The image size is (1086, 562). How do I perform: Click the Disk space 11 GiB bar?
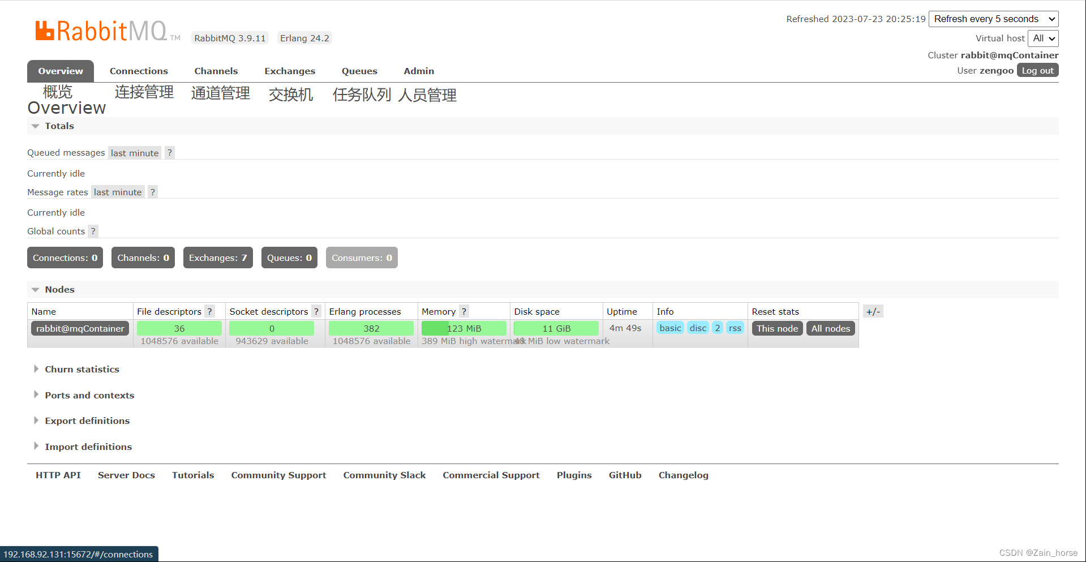tap(556, 328)
